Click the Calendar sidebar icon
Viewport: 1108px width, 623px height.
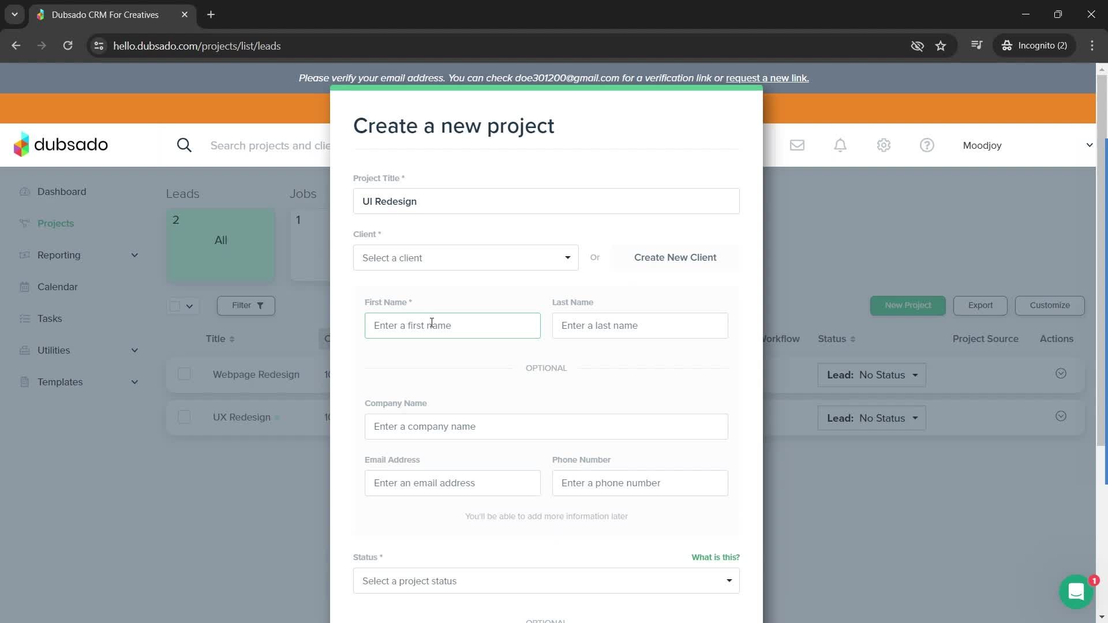pyautogui.click(x=24, y=287)
